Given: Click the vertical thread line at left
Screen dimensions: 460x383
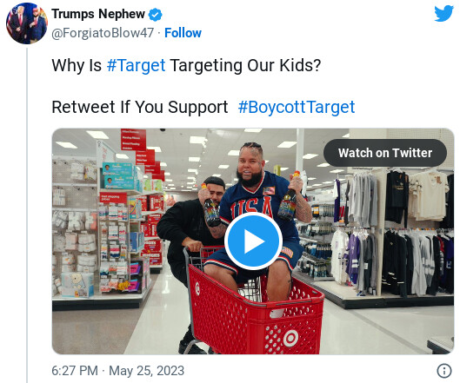Looking at the screenshot, I should coord(27,215).
